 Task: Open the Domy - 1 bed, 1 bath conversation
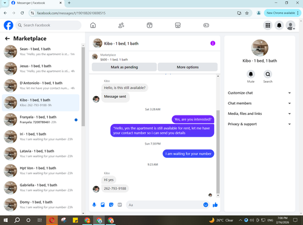point(41,204)
